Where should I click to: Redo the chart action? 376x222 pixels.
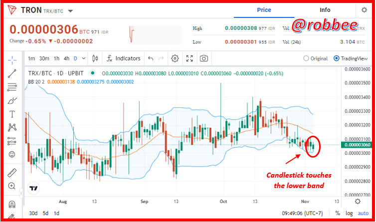(x=161, y=58)
